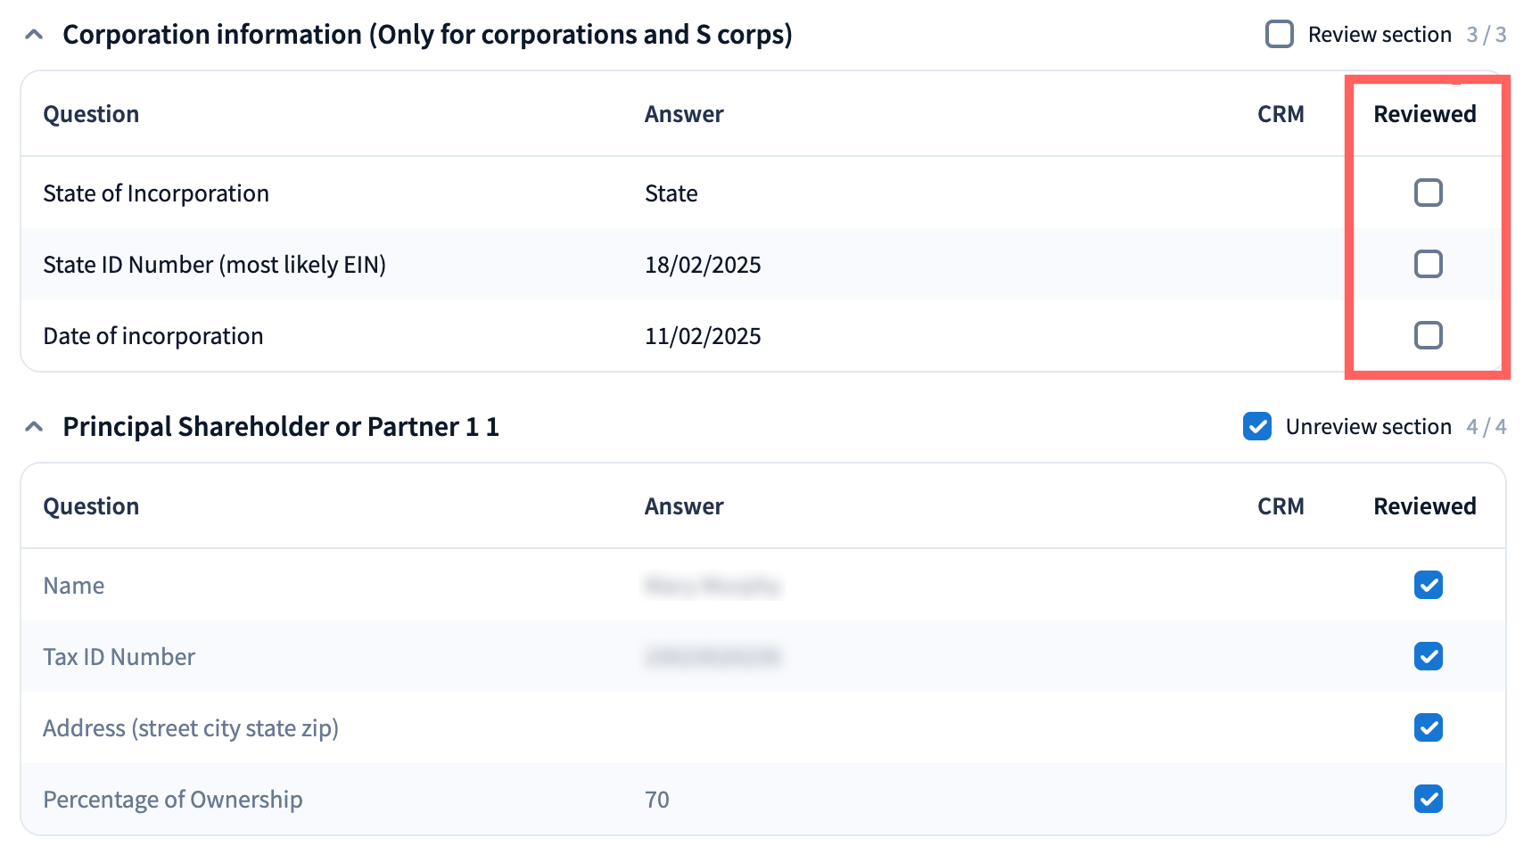1532x854 pixels.
Task: Uncheck the Address row reviewed checkbox
Action: tap(1428, 727)
